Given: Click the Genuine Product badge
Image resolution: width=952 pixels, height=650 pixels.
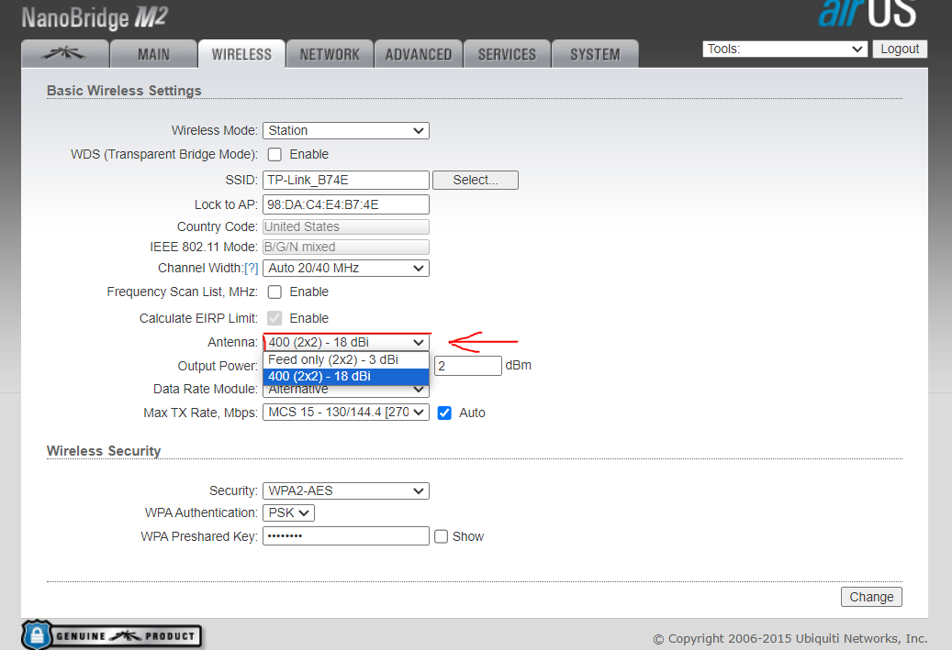Looking at the screenshot, I should click(112, 635).
